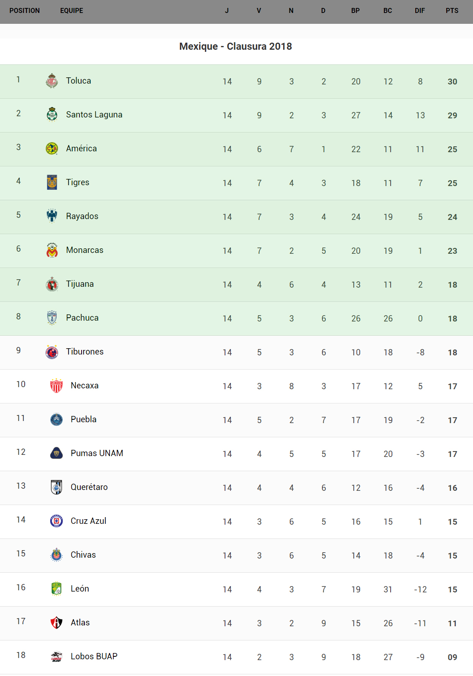Open the Tijuana team name link
The height and width of the screenshot is (676, 473).
coord(80,284)
